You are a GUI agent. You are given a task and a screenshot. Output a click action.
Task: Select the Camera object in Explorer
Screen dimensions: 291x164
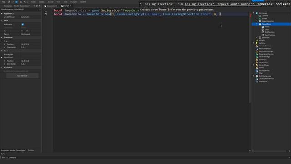tap(265, 16)
